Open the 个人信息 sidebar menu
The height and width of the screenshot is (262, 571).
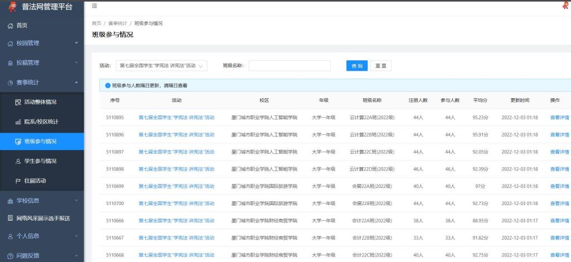(42, 236)
